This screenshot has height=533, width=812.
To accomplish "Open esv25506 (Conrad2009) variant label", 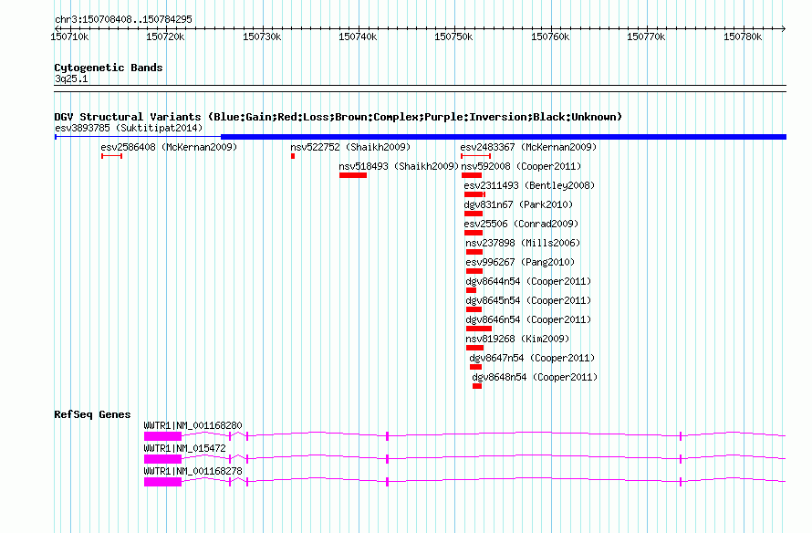I will [x=521, y=224].
